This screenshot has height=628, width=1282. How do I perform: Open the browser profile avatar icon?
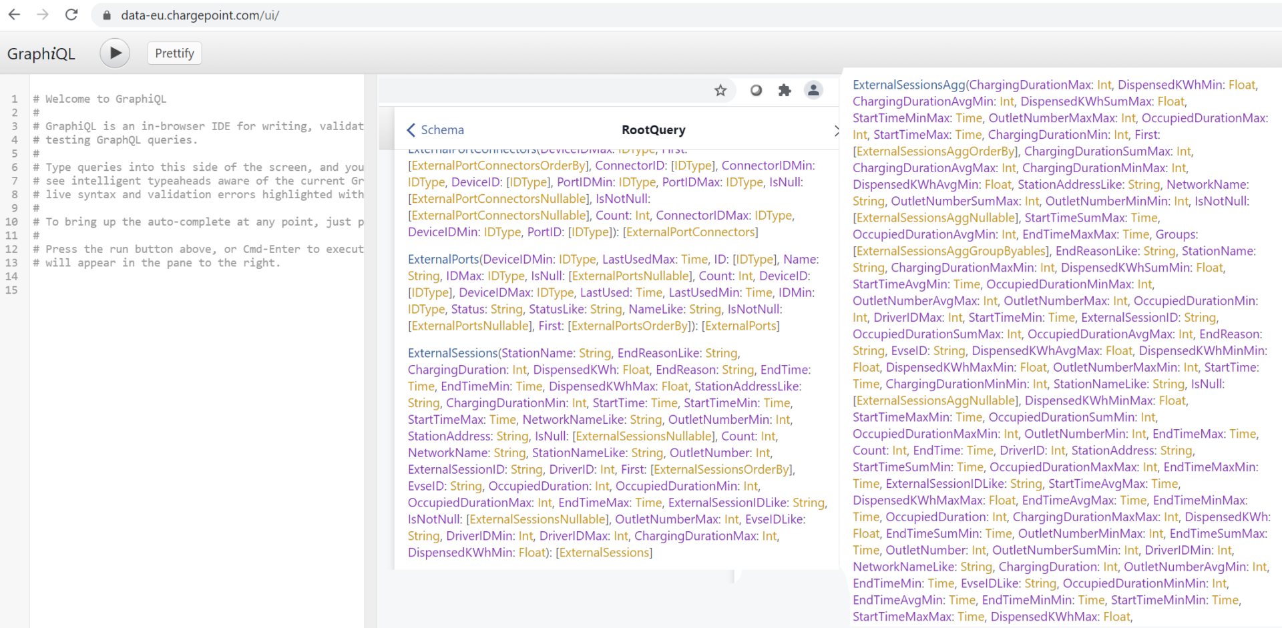[813, 90]
